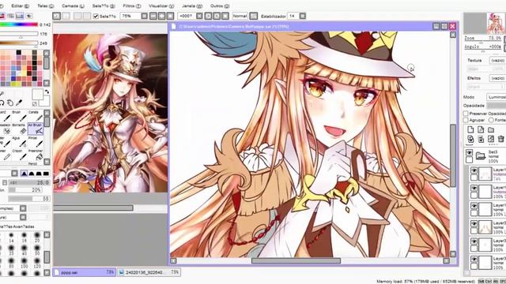
Task: Rotate the canvas counterclockwise button
Action: (208, 16)
